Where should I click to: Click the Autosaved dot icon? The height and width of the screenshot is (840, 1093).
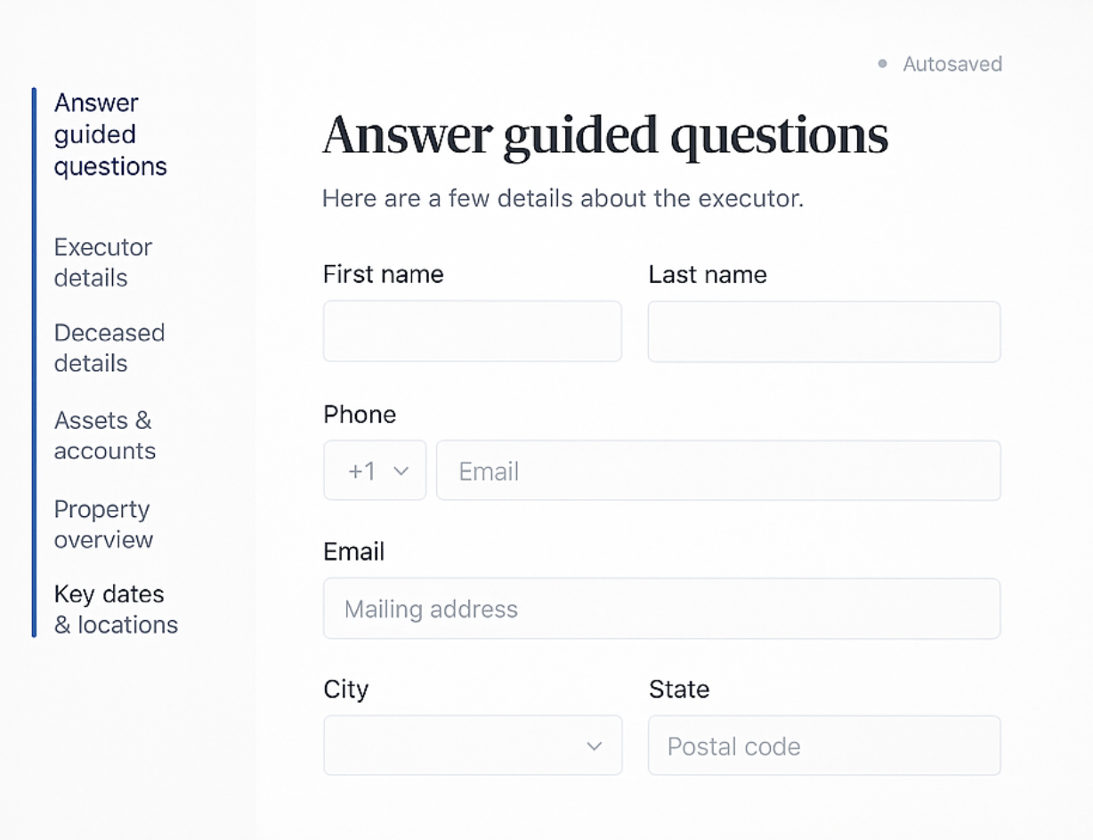(x=882, y=63)
